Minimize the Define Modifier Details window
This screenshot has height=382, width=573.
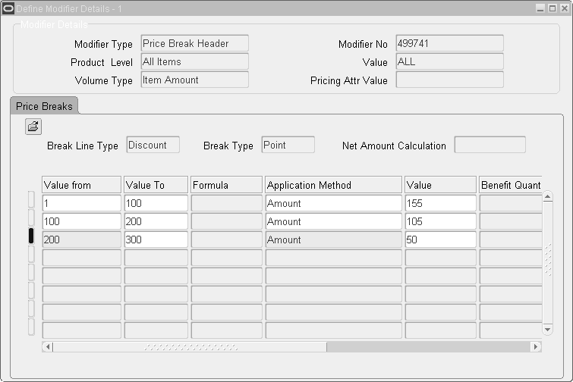click(540, 8)
